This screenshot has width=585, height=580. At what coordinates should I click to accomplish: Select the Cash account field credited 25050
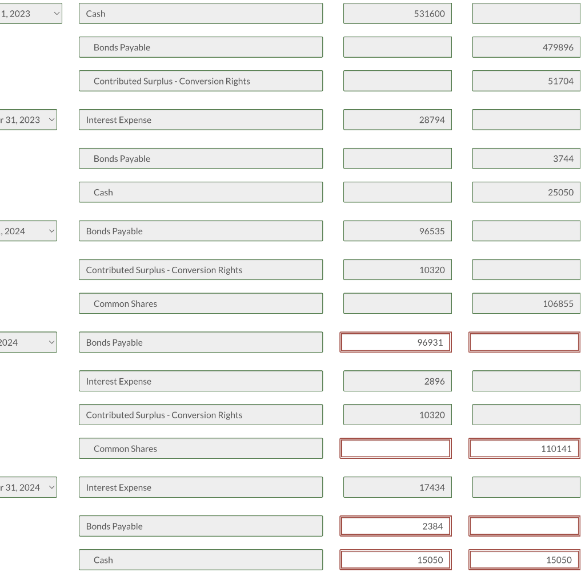201,192
